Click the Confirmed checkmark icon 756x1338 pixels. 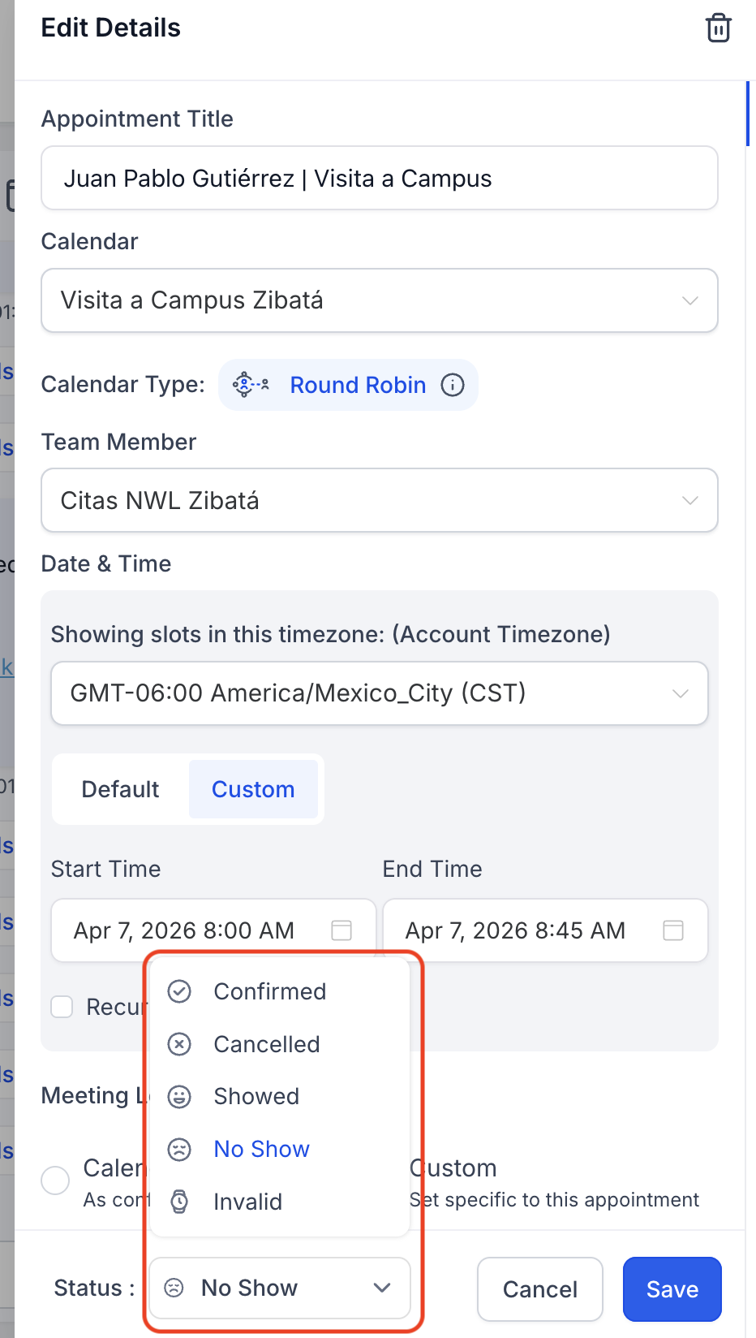[x=179, y=991]
